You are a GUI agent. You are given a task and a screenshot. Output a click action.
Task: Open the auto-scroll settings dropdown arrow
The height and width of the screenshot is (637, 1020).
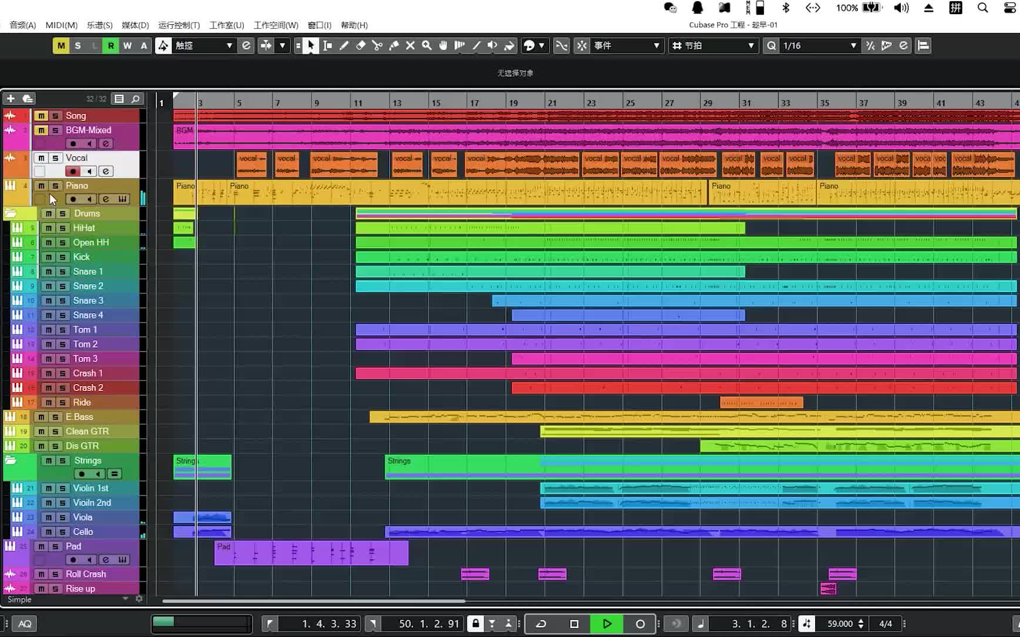pyautogui.click(x=283, y=45)
